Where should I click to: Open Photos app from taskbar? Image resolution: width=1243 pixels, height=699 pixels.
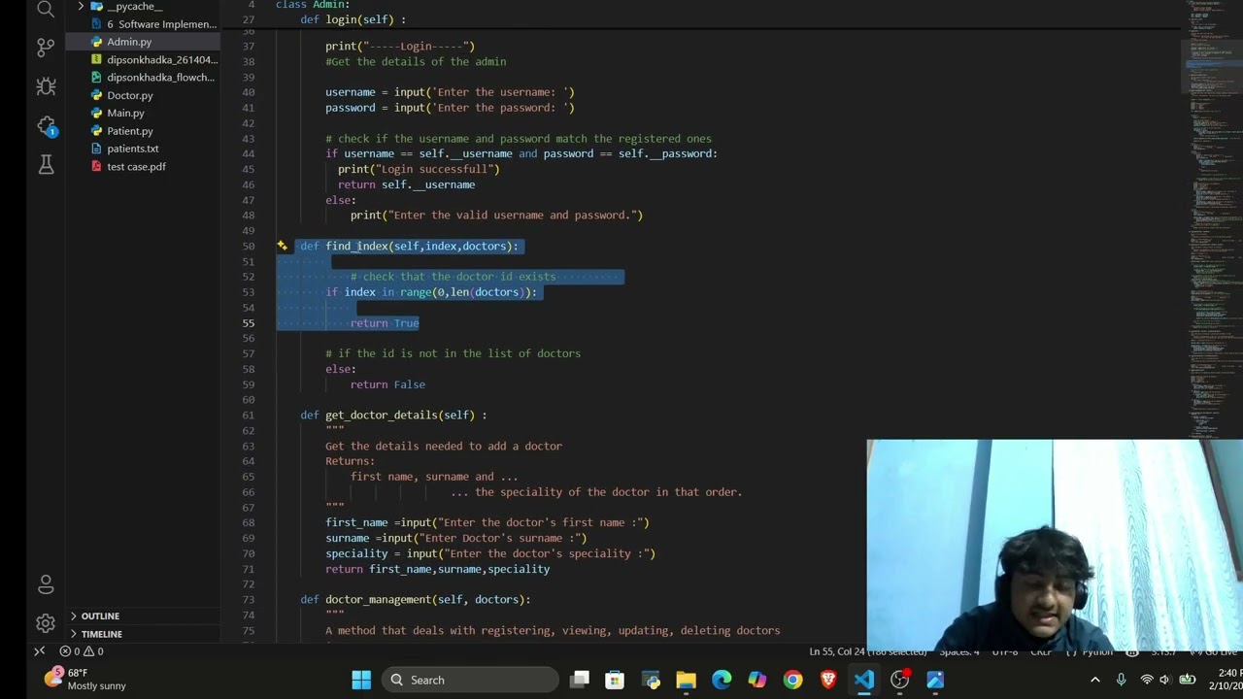[935, 680]
